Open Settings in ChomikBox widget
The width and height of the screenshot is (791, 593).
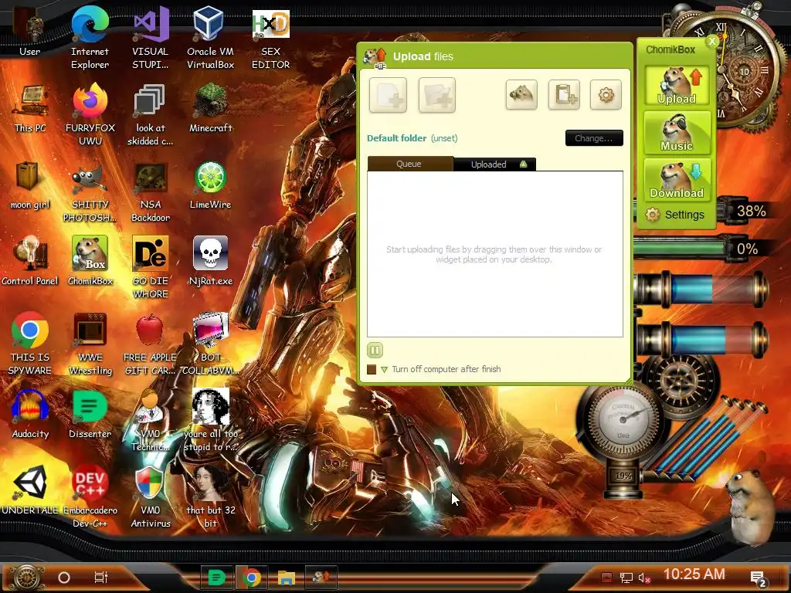675,215
